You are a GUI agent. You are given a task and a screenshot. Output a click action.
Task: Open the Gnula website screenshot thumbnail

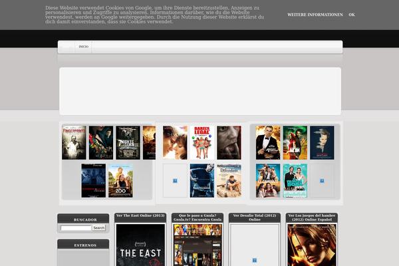[198, 245]
